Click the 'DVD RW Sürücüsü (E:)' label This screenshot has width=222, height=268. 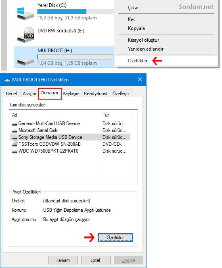(x=61, y=31)
